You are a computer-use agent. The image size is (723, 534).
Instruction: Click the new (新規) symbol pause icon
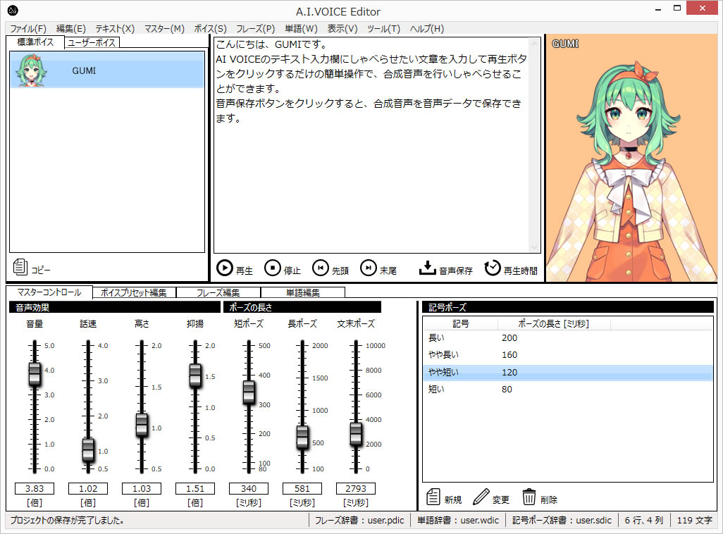pos(433,497)
